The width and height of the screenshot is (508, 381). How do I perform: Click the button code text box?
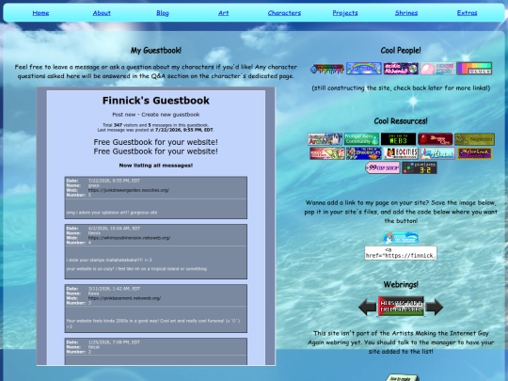[401, 253]
